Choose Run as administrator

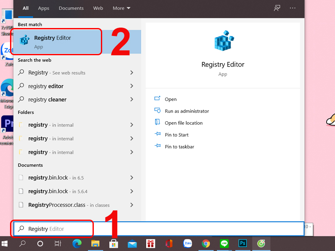click(187, 111)
